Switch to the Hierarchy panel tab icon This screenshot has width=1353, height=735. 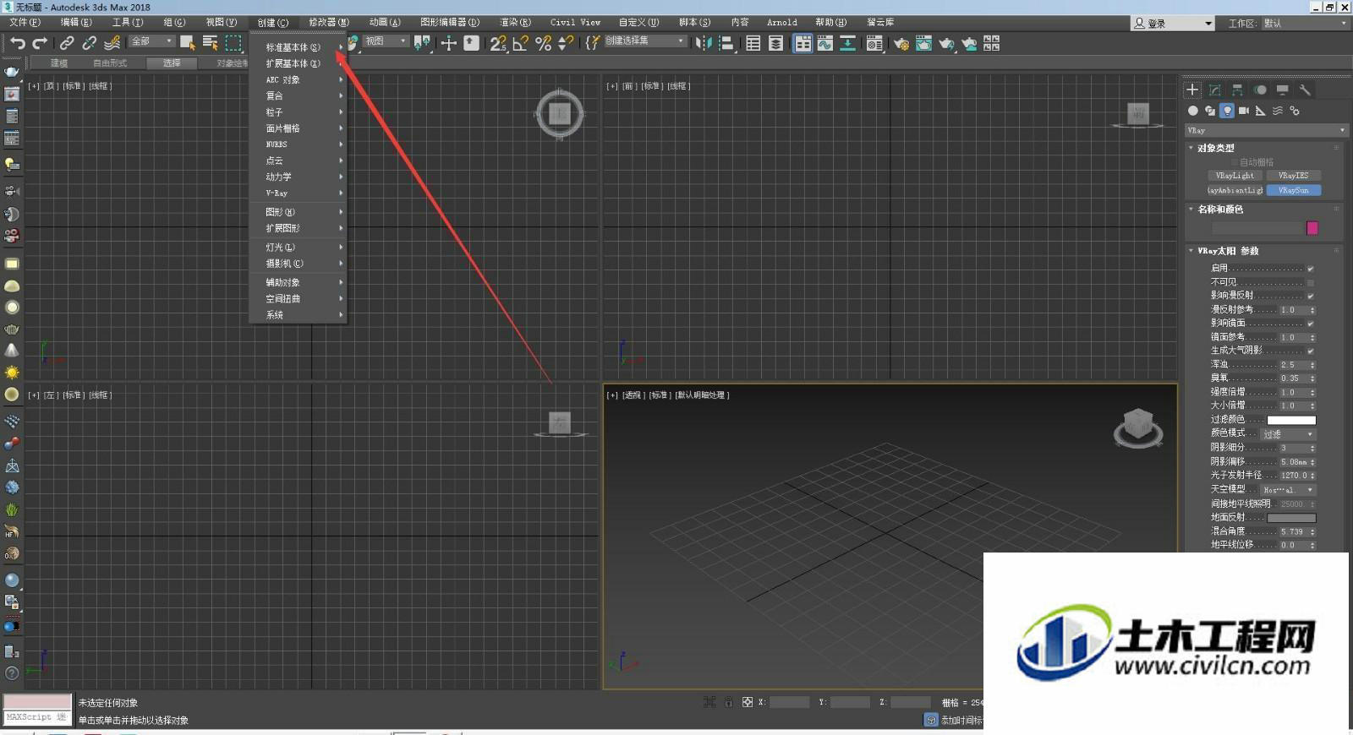coord(1237,90)
